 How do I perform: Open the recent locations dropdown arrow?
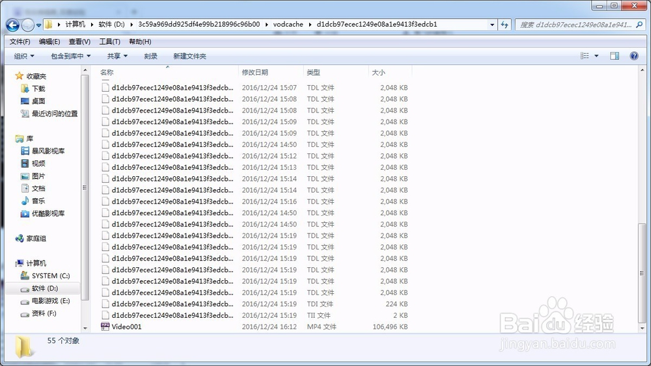(38, 25)
